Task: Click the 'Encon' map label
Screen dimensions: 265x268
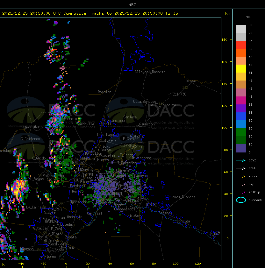Action: (191, 81)
